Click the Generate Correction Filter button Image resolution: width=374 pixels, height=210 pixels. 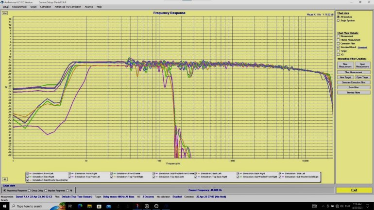click(354, 82)
